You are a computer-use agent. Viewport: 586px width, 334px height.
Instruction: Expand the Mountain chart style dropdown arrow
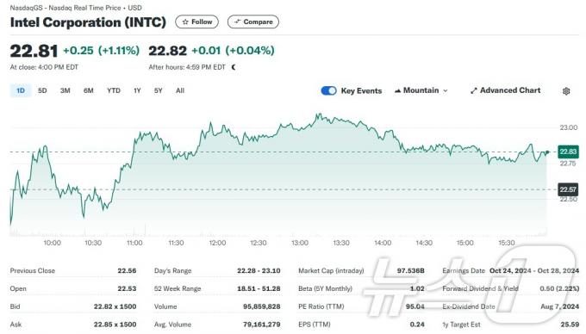pos(446,90)
